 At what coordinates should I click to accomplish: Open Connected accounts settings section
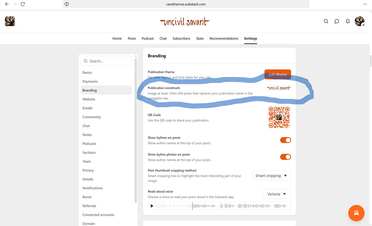[x=106, y=215]
